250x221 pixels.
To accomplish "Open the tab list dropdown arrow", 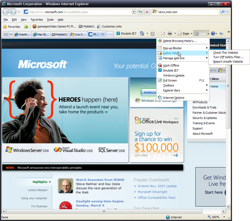I will tap(11, 34).
